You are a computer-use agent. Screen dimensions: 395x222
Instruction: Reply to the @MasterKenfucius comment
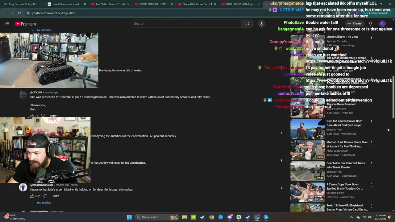click(x=56, y=196)
